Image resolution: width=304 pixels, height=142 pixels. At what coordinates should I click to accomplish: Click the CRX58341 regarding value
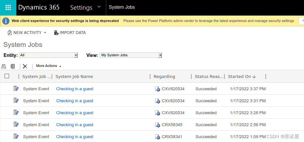(172, 137)
